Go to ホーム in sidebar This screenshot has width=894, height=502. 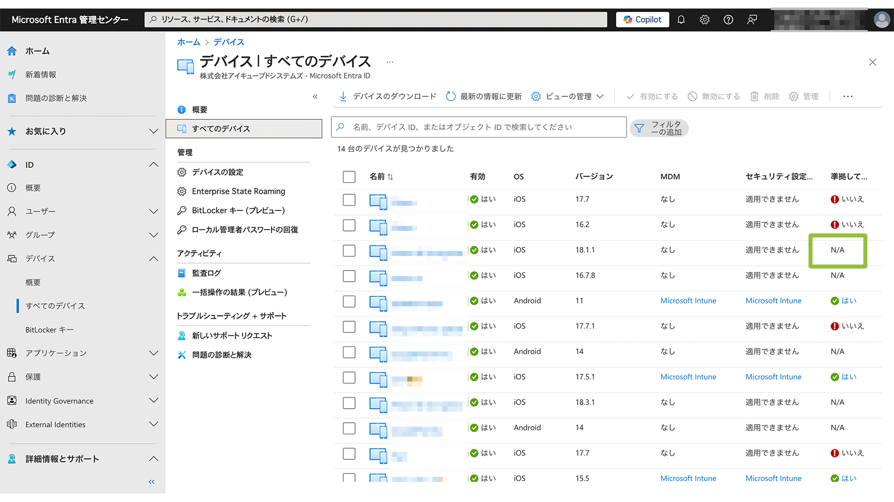(x=37, y=51)
